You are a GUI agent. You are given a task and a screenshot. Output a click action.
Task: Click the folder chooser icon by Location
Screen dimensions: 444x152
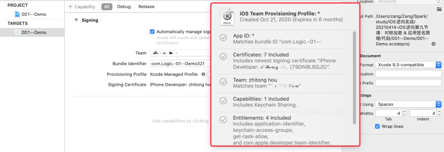click(x=439, y=9)
